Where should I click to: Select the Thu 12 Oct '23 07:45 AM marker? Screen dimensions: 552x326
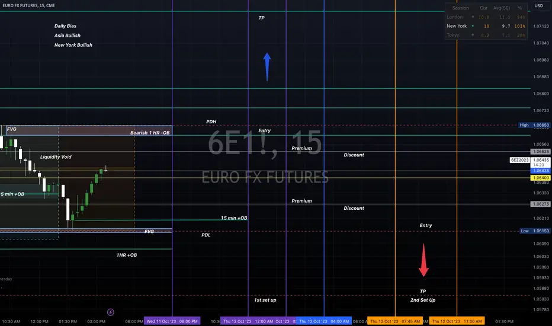pyautogui.click(x=395, y=321)
